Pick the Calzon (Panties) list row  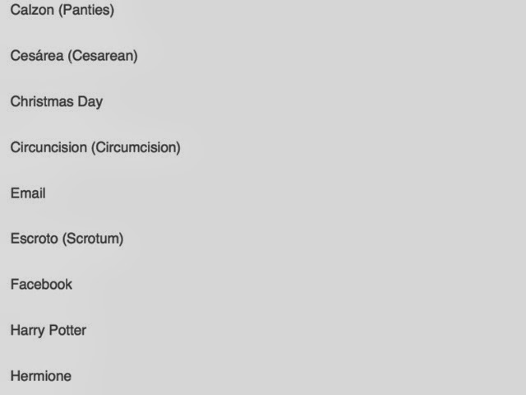coord(62,11)
